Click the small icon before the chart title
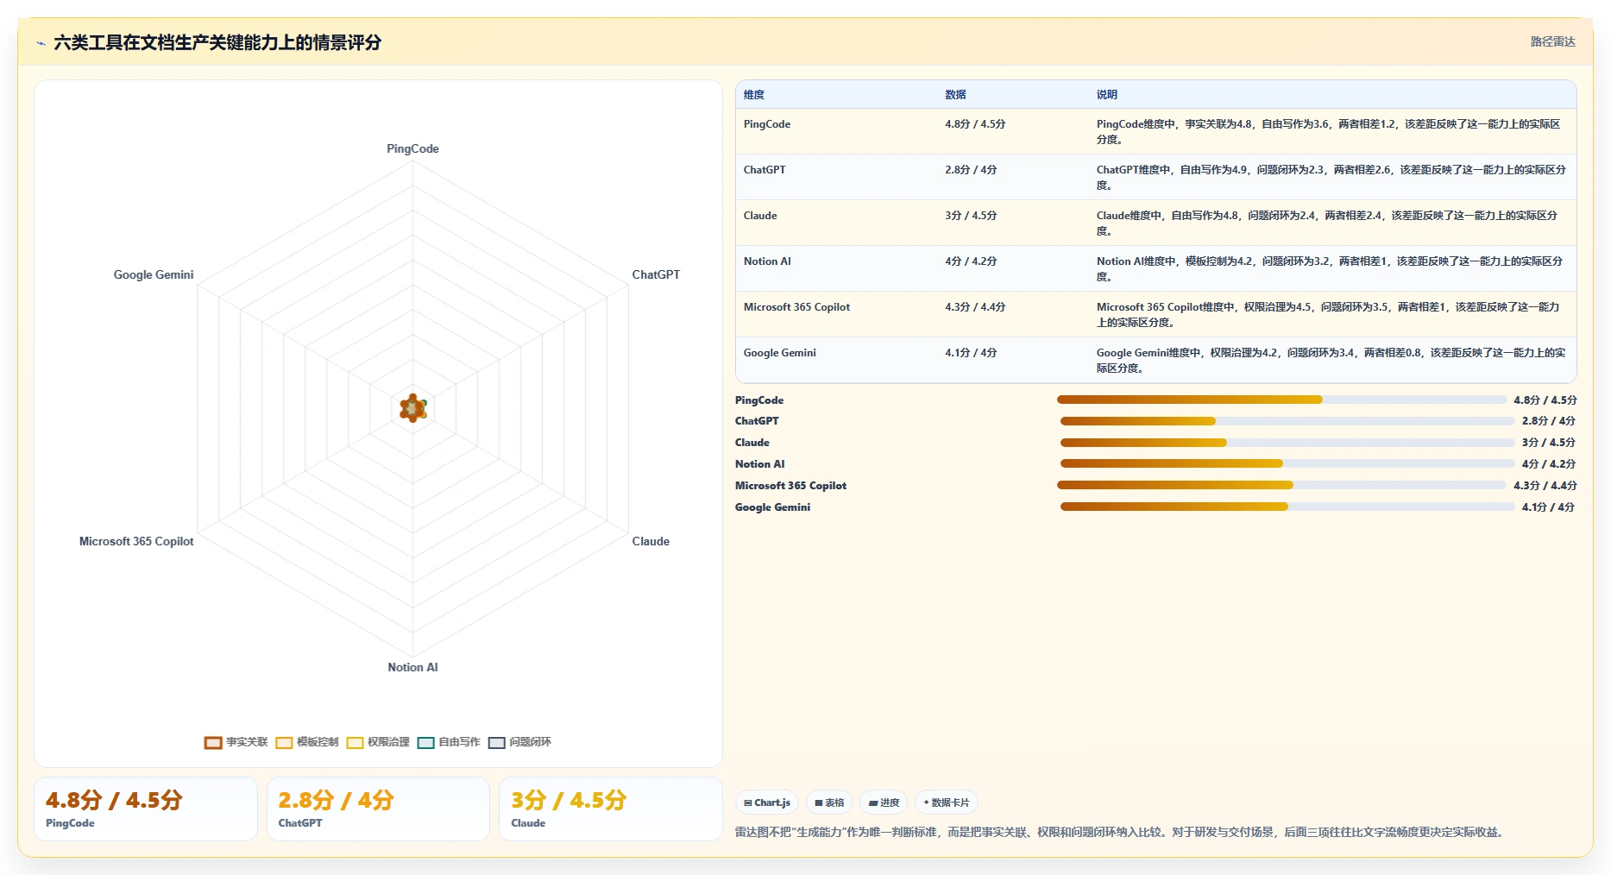This screenshot has height=875, width=1611. point(41,42)
